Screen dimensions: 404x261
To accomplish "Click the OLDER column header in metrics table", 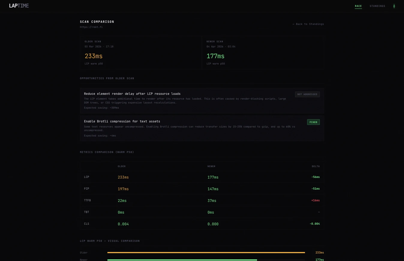I will click(121, 166).
